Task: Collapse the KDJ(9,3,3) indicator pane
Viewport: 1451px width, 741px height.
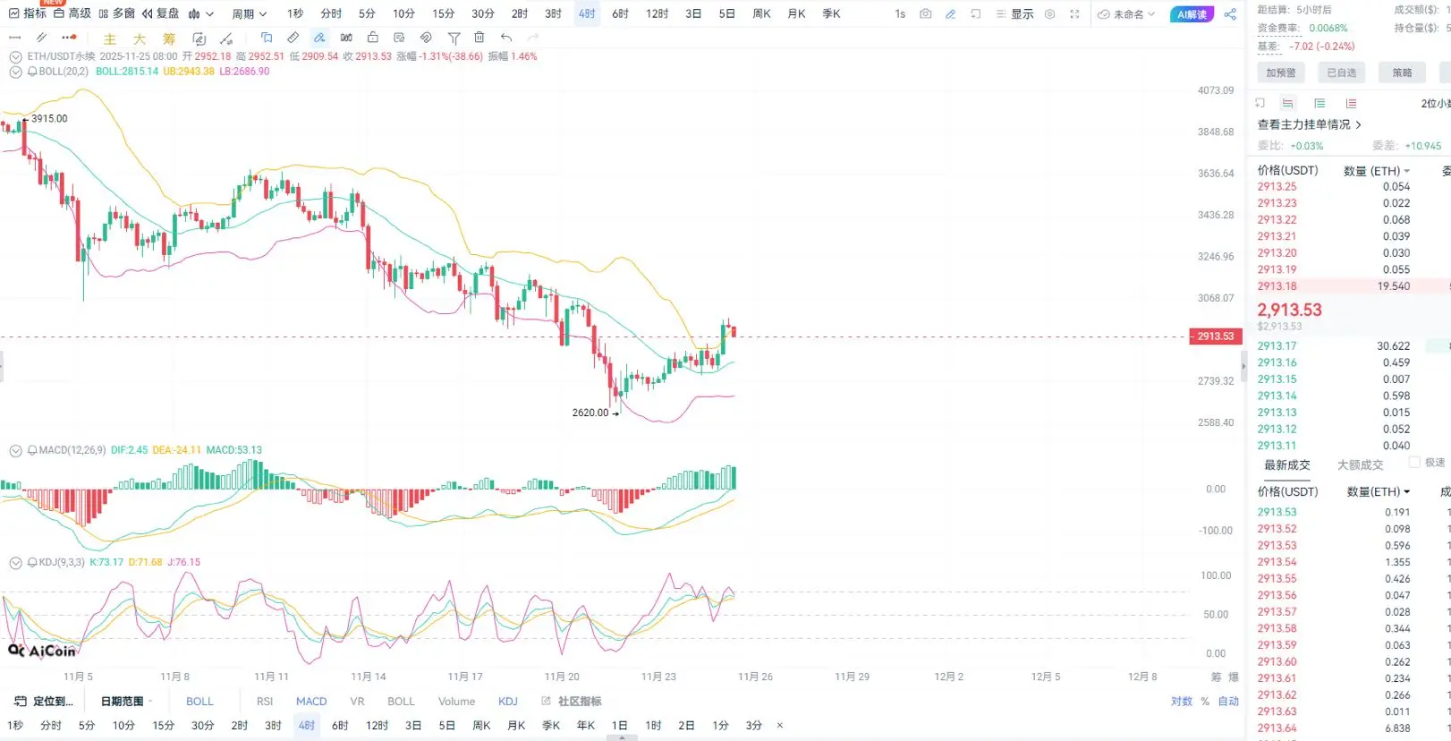Action: pyautogui.click(x=15, y=563)
